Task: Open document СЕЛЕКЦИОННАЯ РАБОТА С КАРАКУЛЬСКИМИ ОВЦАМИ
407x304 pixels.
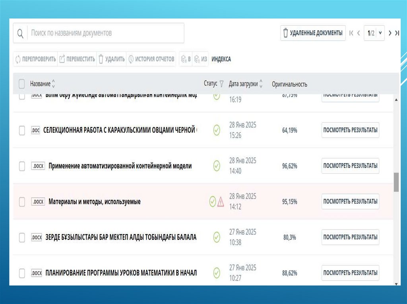Action: (120, 130)
